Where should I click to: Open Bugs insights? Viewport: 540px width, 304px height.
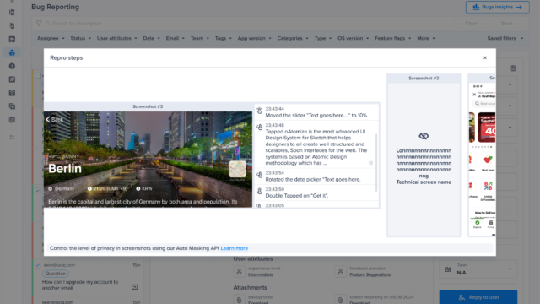tap(497, 7)
